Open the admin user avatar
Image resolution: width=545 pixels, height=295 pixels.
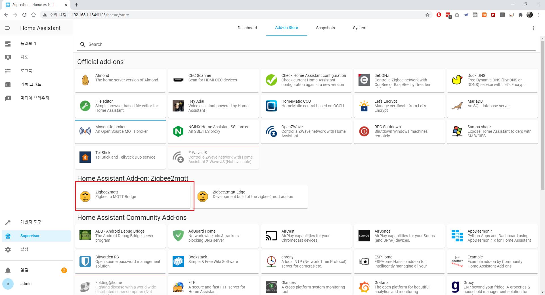[x=8, y=284]
